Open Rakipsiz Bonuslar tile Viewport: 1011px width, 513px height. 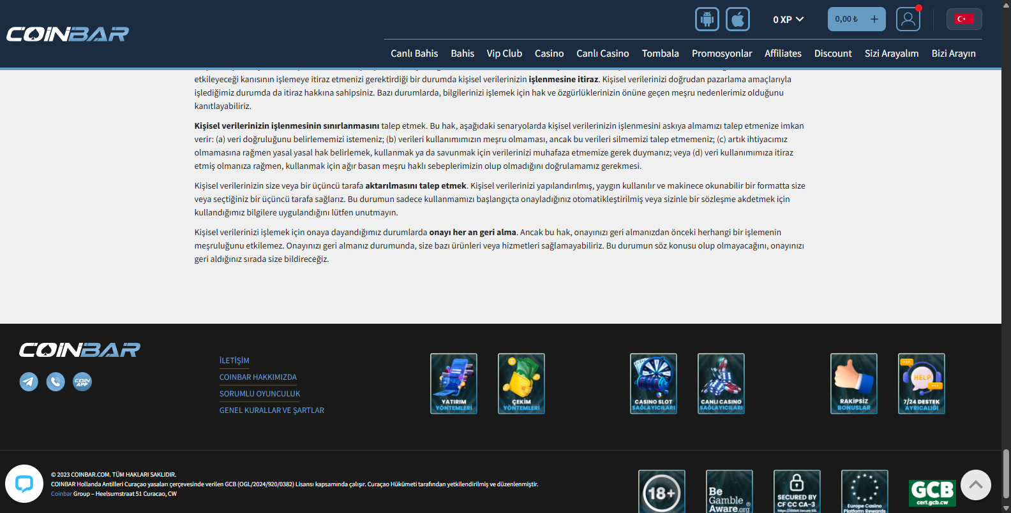tap(854, 384)
